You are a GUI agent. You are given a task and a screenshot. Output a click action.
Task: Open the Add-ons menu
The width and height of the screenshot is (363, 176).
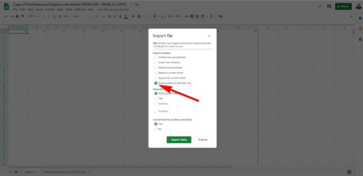[80, 9]
